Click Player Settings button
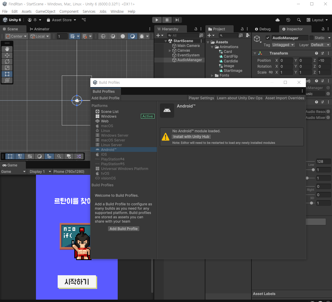This screenshot has height=302, width=332. [201, 98]
